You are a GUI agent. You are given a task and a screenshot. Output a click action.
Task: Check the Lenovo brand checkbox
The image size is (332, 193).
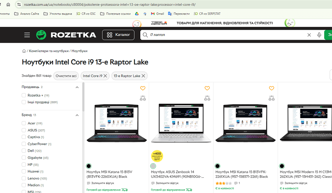(24, 178)
